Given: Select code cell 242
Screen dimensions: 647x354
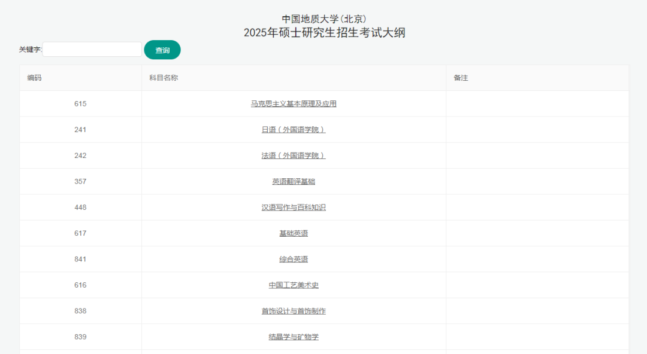Looking at the screenshot, I should tap(80, 156).
